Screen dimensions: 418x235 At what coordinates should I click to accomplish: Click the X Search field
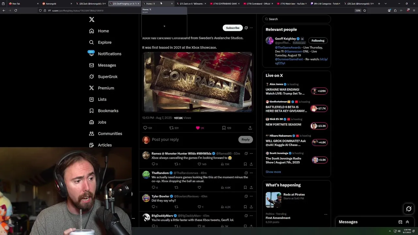(297, 19)
